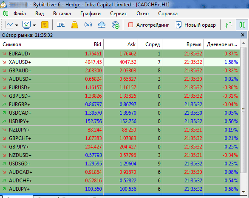Click the application icon in title bar
The height and width of the screenshot is (198, 249).
(x=3, y=5)
